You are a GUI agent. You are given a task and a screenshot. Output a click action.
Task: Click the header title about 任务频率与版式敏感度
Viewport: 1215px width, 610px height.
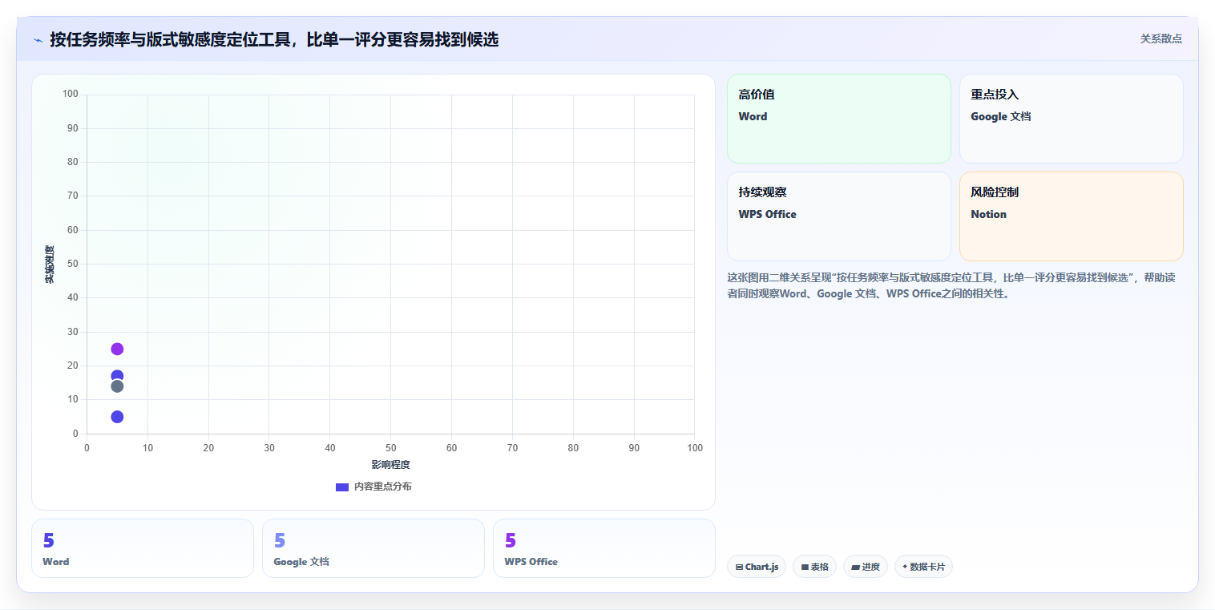click(274, 39)
